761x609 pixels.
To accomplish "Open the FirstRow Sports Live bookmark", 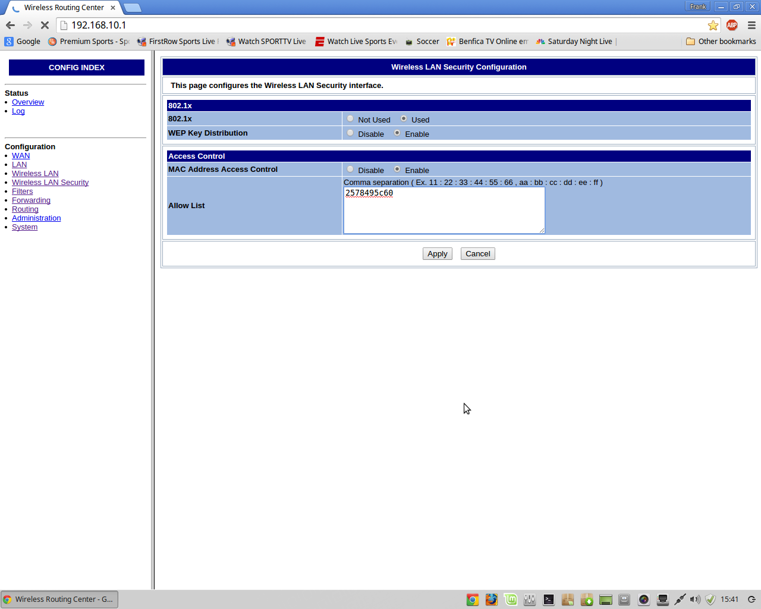I will (178, 42).
